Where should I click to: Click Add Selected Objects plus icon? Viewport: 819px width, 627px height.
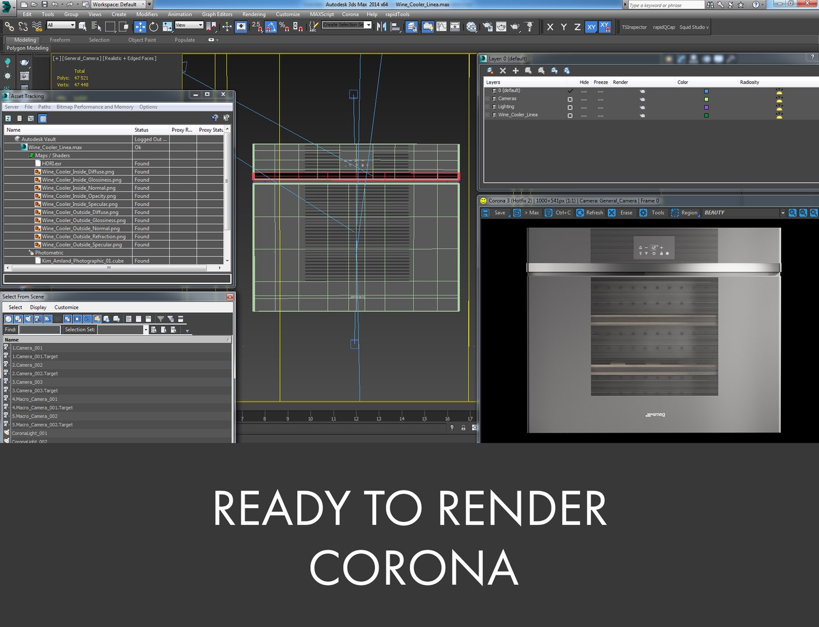515,70
